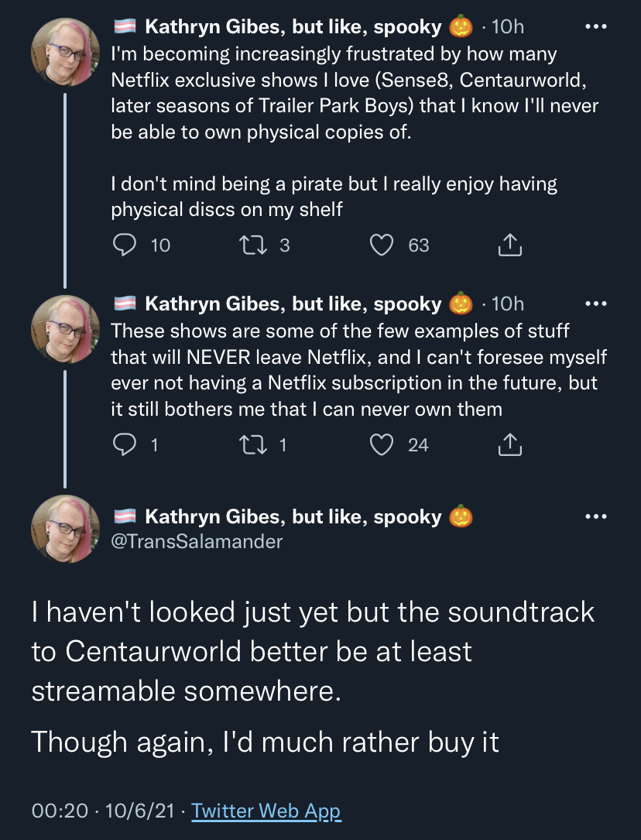The height and width of the screenshot is (840, 641).
Task: Retweet the second tweet with 1 retweet
Action: (x=252, y=445)
